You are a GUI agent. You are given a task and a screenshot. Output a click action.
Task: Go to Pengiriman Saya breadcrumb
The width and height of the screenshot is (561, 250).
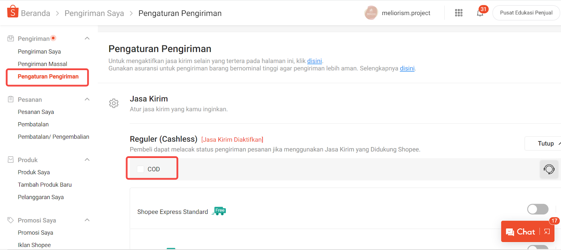[94, 13]
